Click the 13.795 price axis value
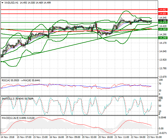Viewport: 168px width, 140px height. [163, 68]
